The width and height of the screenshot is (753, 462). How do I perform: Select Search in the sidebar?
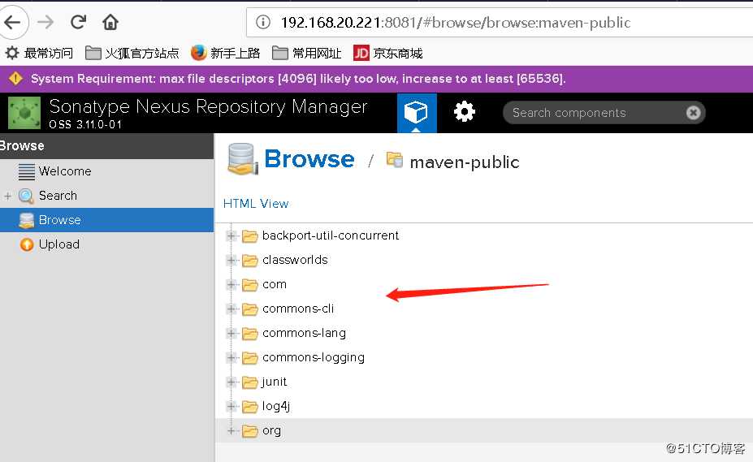[106, 196]
